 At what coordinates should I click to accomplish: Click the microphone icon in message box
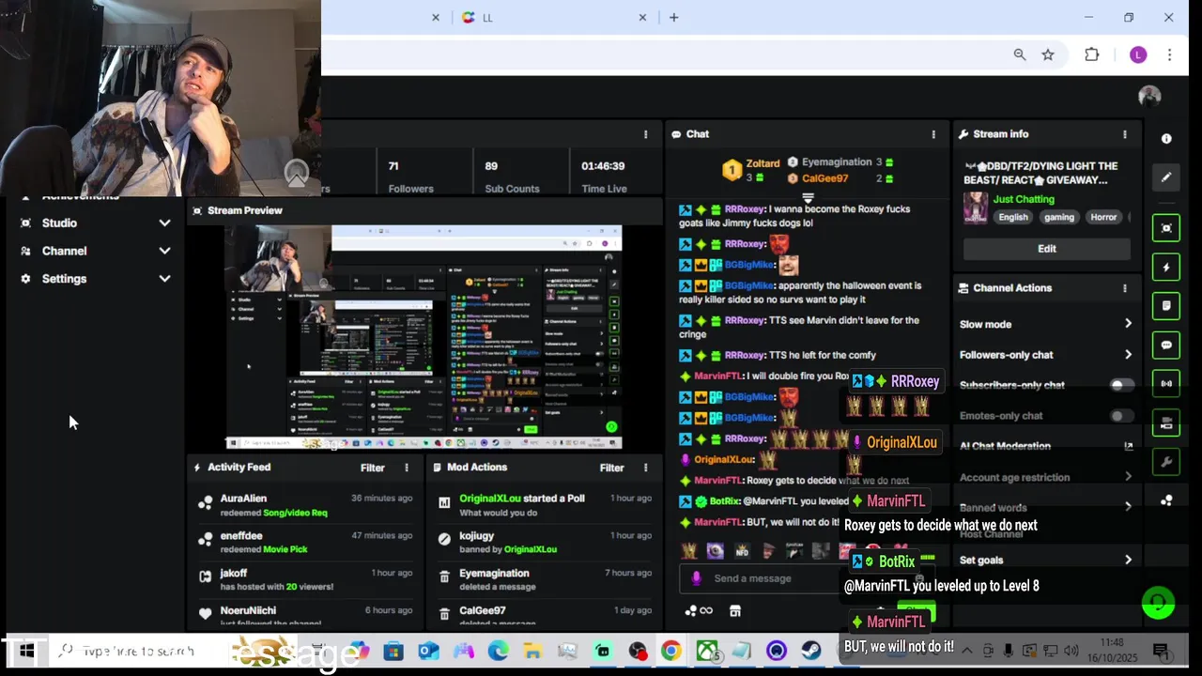[x=696, y=578]
